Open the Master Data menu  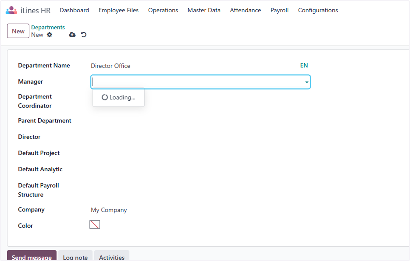204,10
